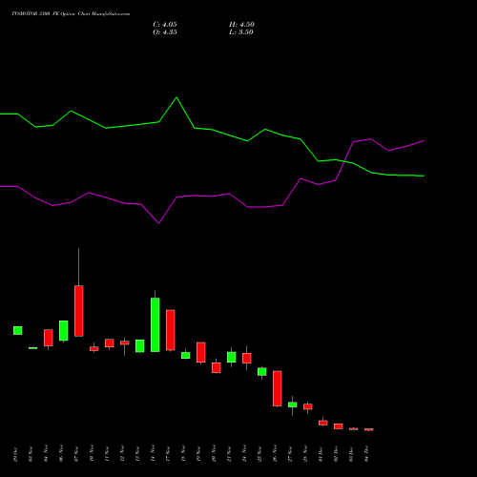477x477 pixels.
Task: Click the '03 Nov' date label
Action: [31, 454]
